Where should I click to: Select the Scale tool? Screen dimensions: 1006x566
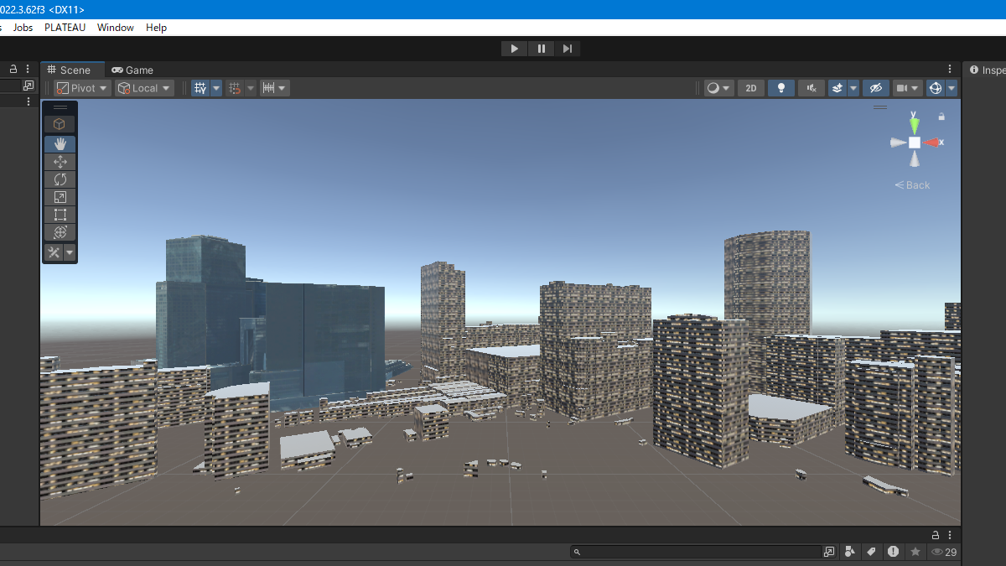pos(60,197)
